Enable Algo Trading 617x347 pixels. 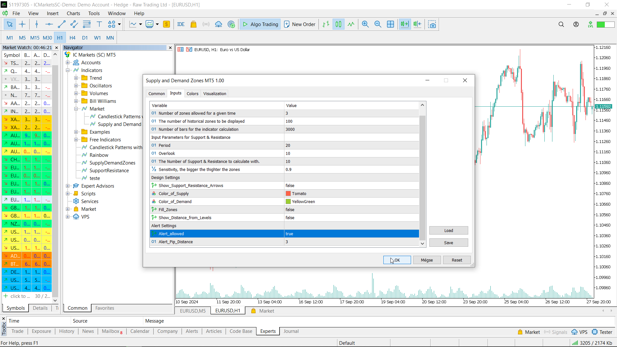click(260, 24)
